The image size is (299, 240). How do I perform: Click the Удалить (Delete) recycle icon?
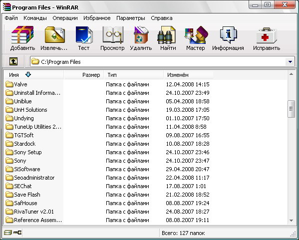tap(141, 35)
